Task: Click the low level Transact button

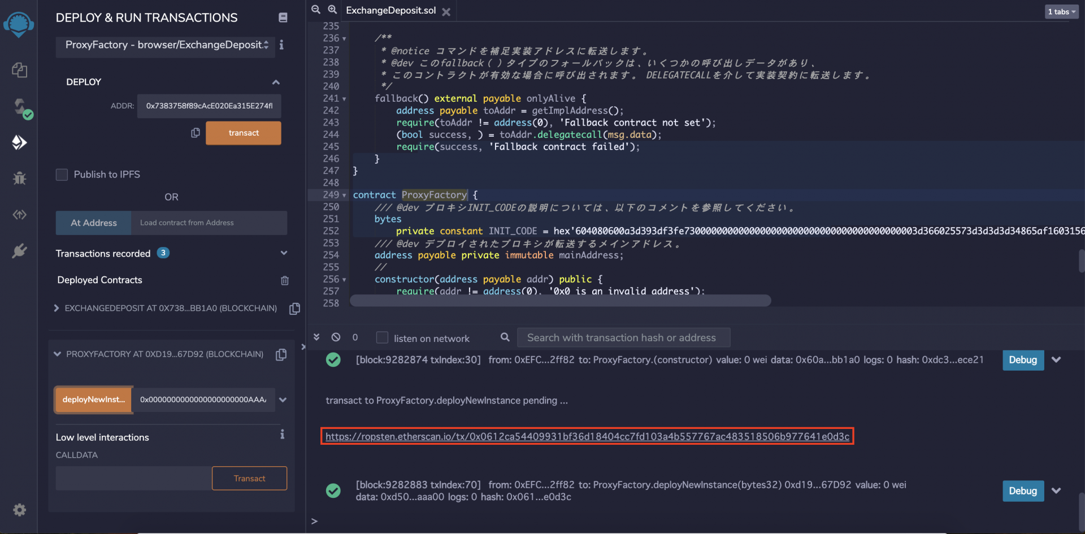Action: (x=249, y=478)
